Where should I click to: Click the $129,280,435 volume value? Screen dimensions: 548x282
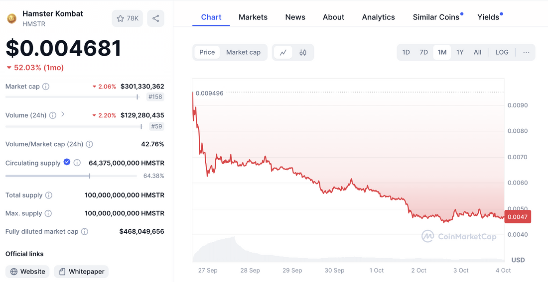(x=142, y=115)
